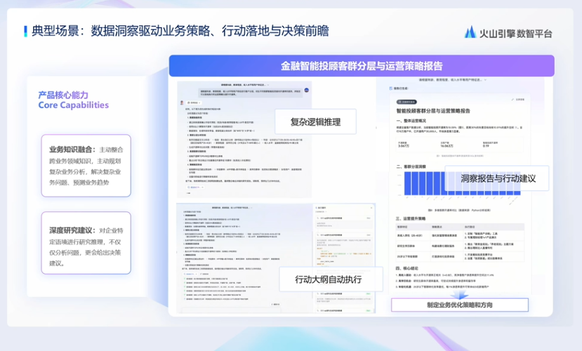Click the 16.063万 metric value

[x=447, y=146]
